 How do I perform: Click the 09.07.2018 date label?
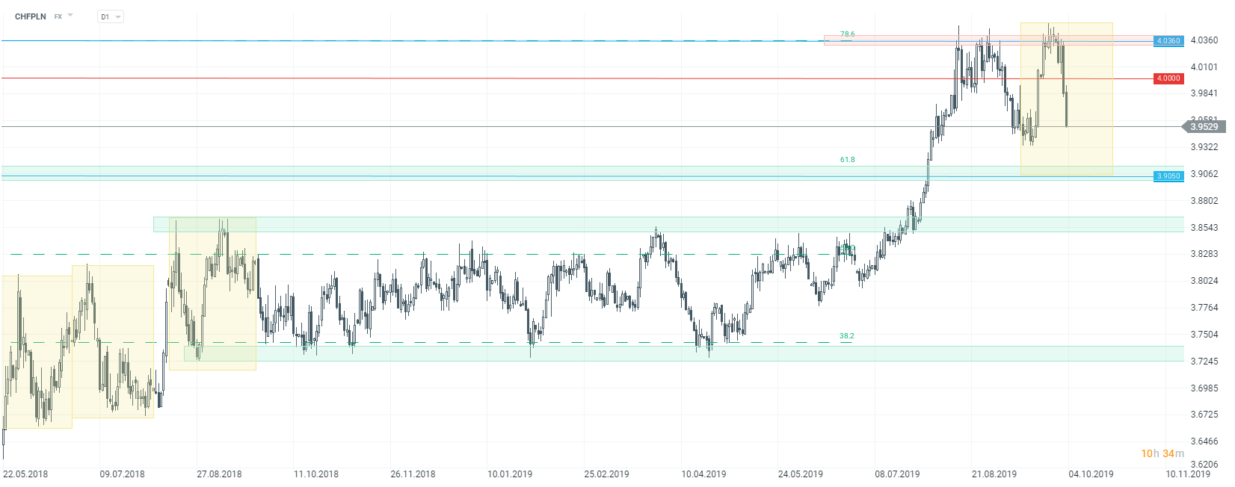[123, 474]
